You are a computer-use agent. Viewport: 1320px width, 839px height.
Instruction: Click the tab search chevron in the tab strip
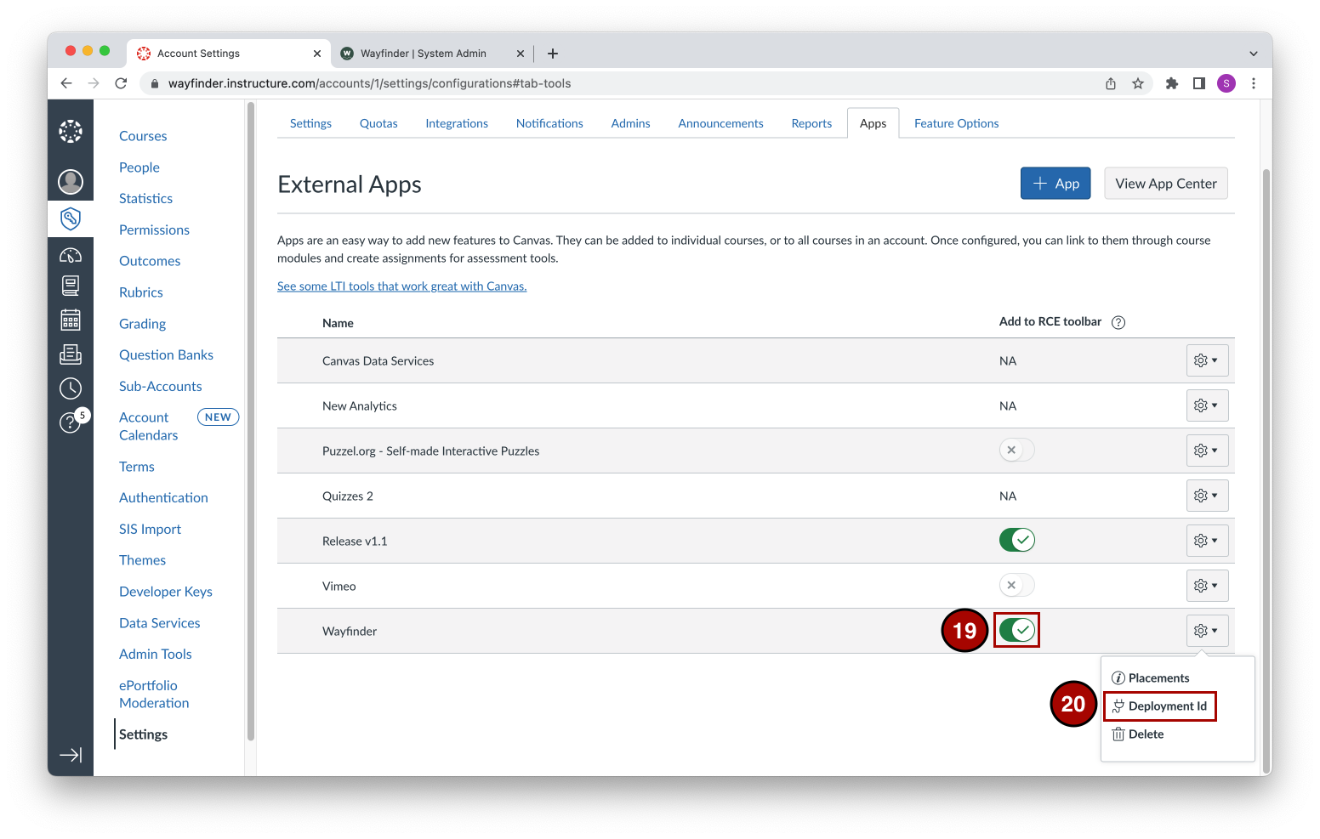coord(1254,54)
